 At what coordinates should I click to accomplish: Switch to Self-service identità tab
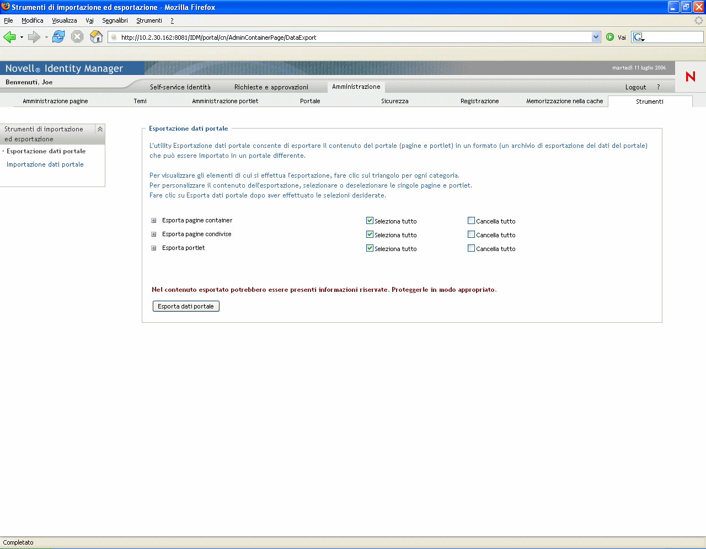click(180, 87)
